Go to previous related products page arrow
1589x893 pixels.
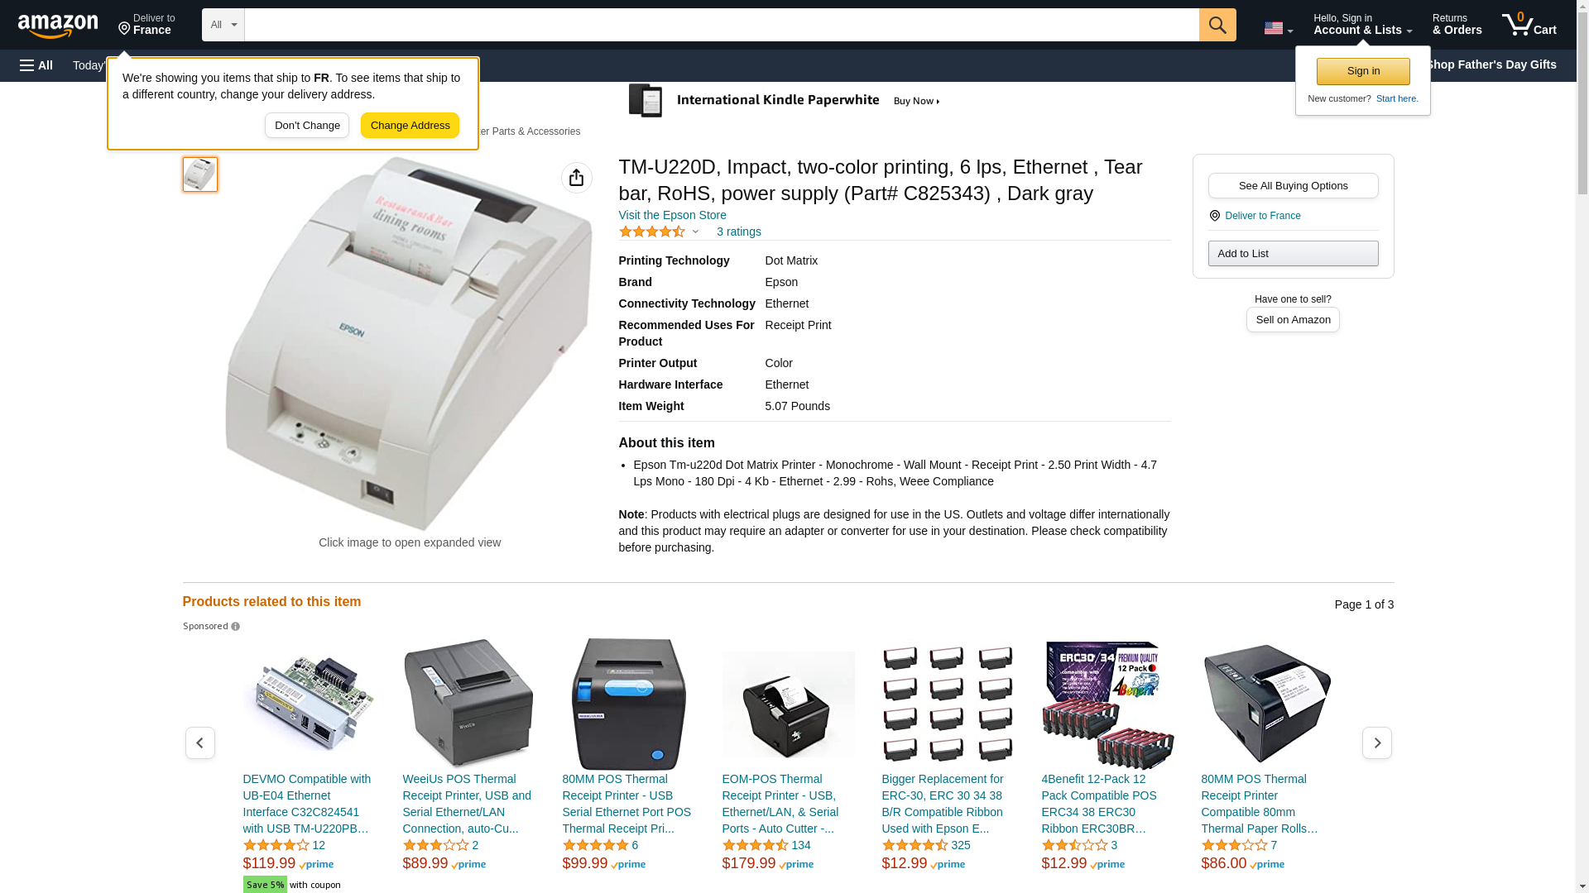pyautogui.click(x=200, y=743)
